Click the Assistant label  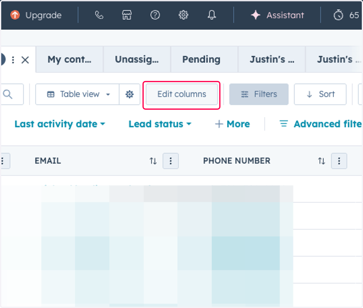click(285, 15)
